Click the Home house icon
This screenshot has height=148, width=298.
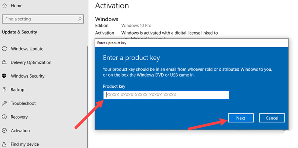point(4,6)
